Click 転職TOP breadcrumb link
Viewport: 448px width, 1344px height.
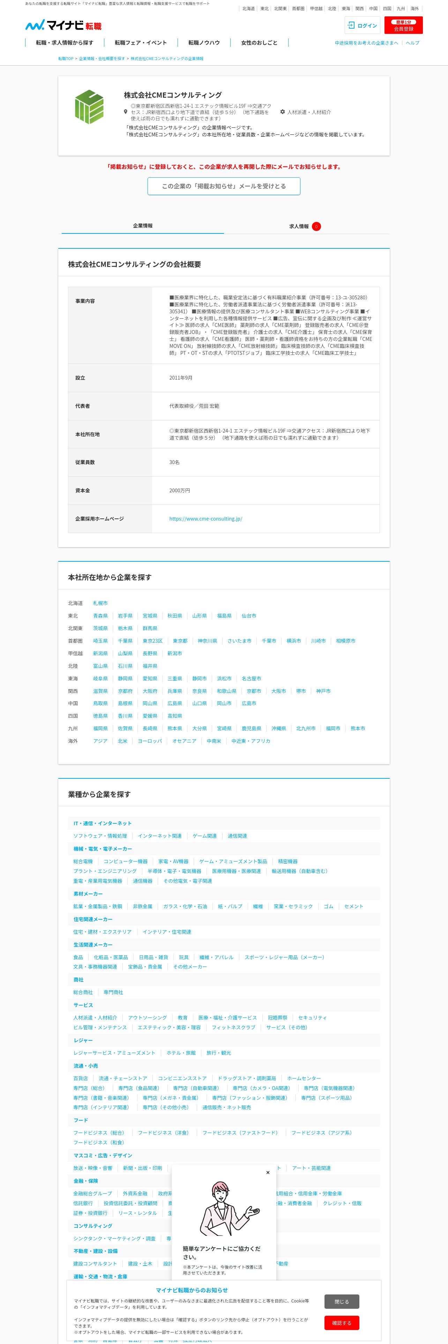click(66, 59)
